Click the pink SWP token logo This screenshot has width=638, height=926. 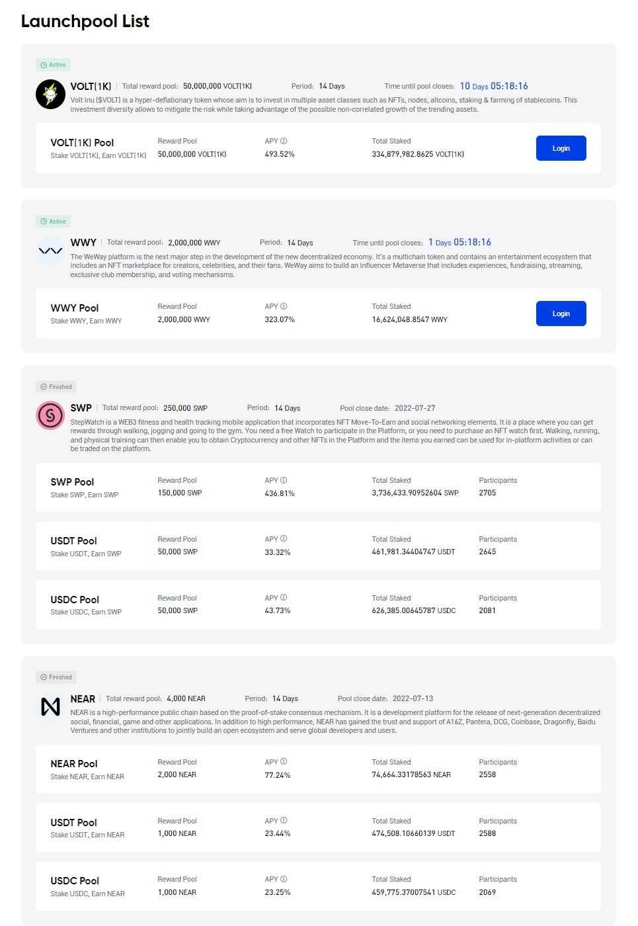click(x=50, y=415)
